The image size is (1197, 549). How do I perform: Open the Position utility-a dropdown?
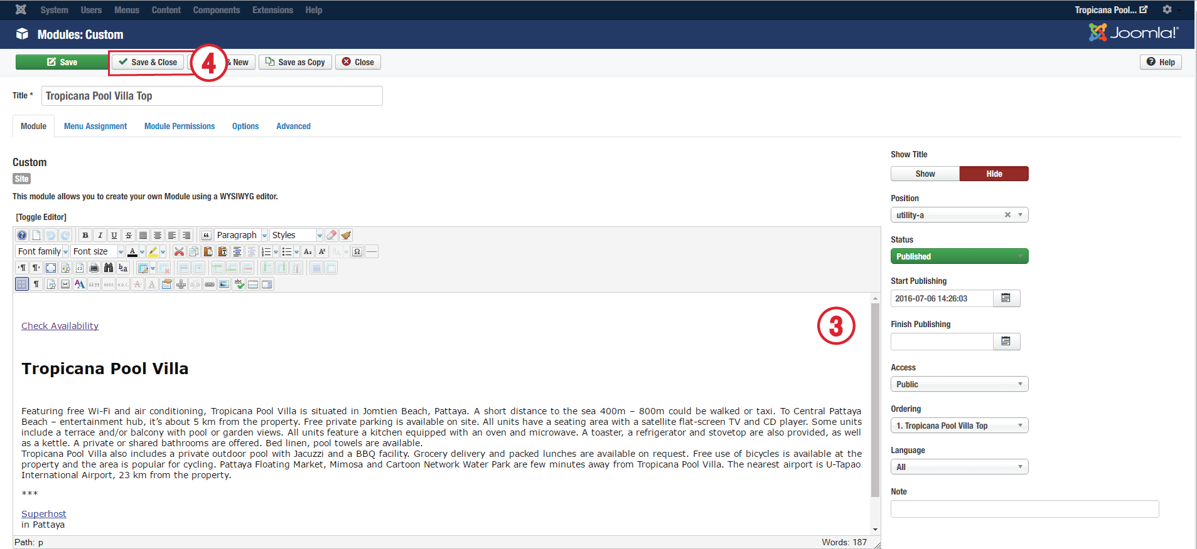click(x=959, y=215)
